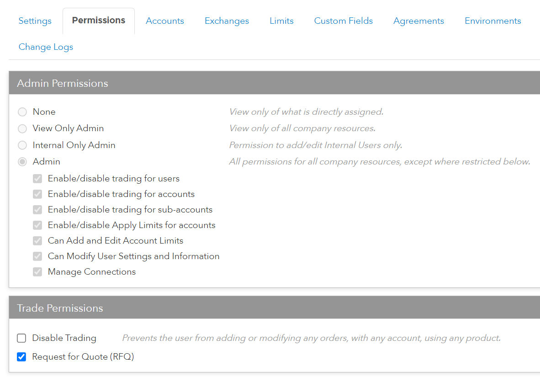Toggle Enable/disable trading for accounts checkbox
Viewport: 540px width, 377px height.
[x=37, y=194]
